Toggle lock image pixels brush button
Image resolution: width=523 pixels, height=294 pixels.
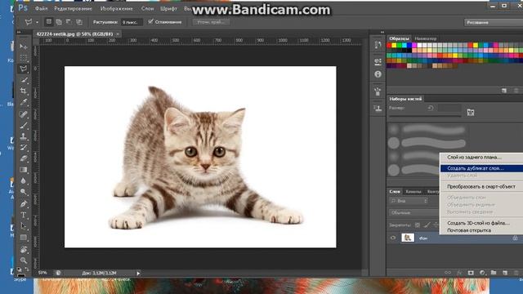pyautogui.click(x=427, y=225)
